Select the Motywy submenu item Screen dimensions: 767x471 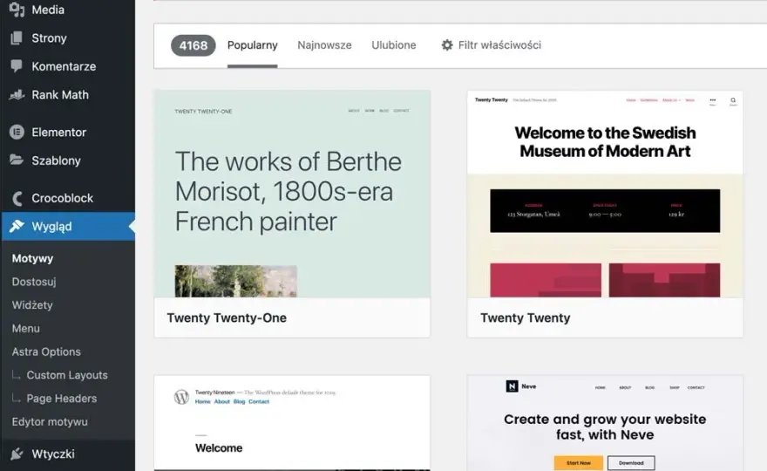[33, 258]
